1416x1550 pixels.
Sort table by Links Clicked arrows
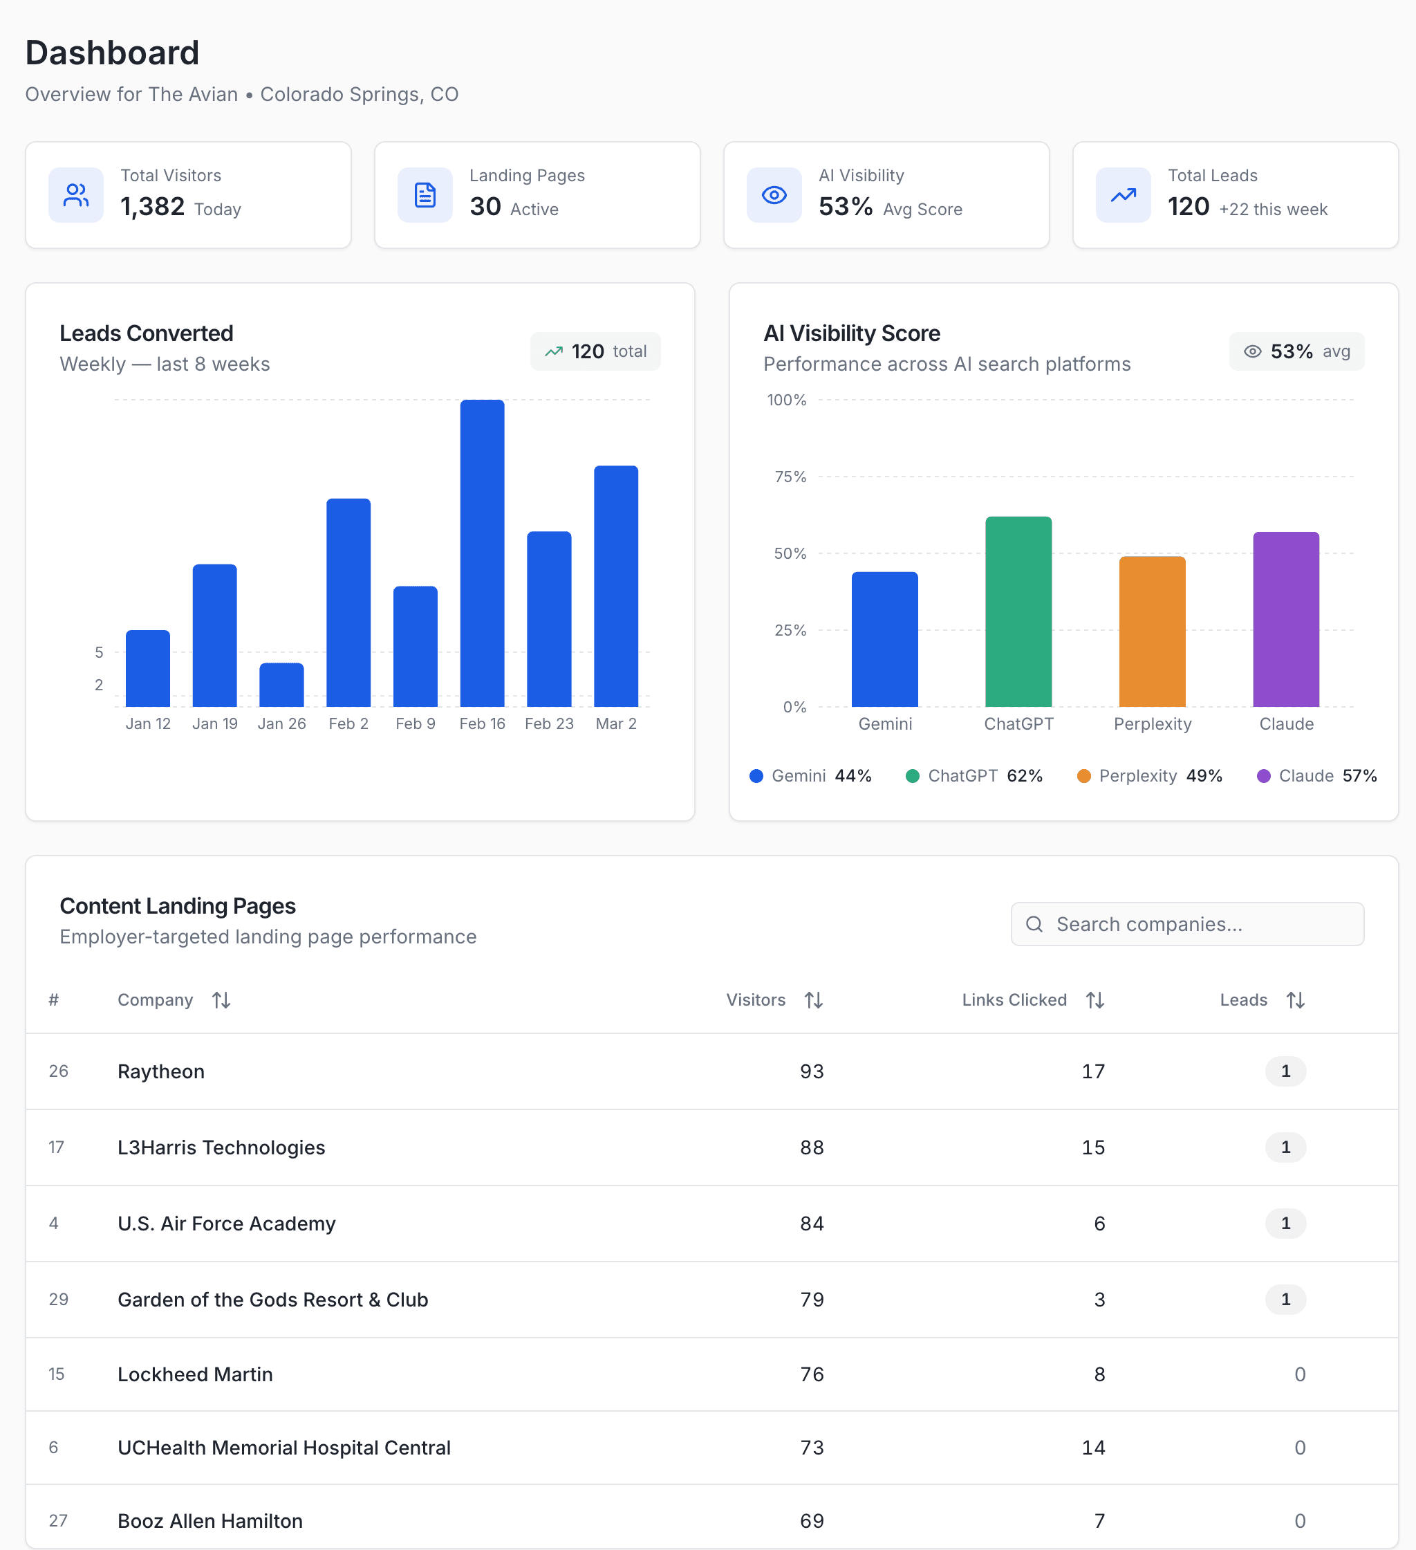(x=1095, y=1000)
